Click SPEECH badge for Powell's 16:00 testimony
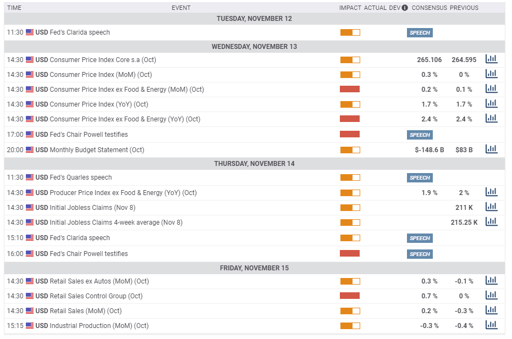The image size is (512, 339). coord(419,254)
